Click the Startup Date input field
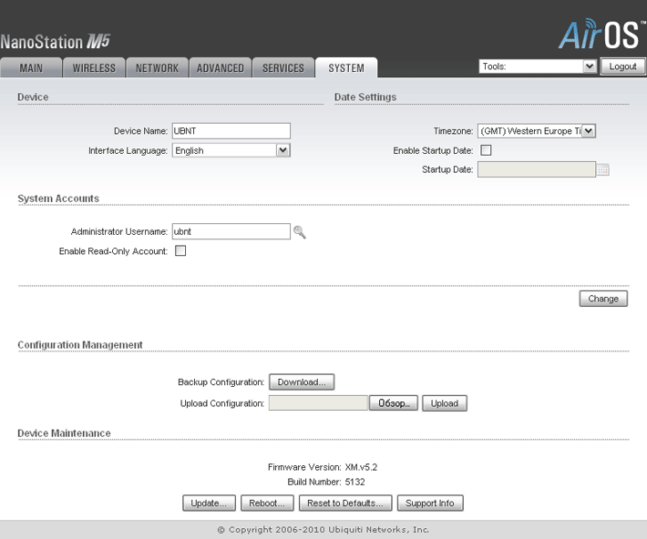Viewport: 647px width, 539px height. tap(537, 169)
